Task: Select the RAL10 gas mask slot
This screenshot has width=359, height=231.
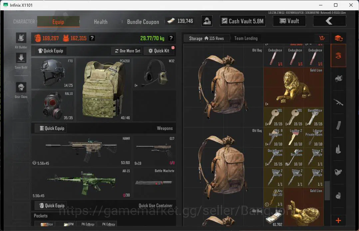Action: [x=53, y=105]
